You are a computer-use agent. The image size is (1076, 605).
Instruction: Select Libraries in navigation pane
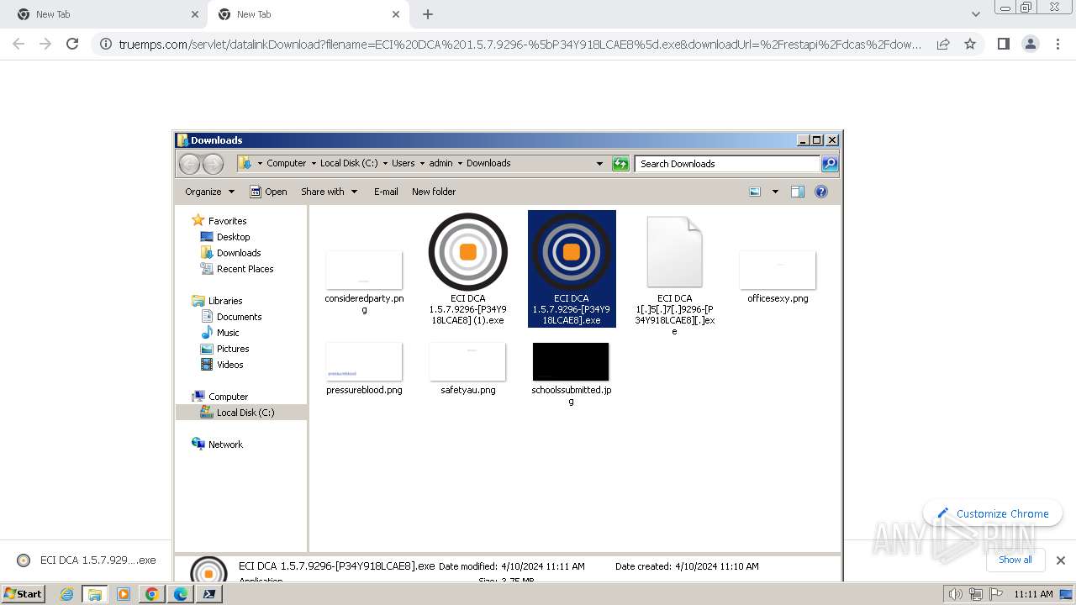point(217,301)
